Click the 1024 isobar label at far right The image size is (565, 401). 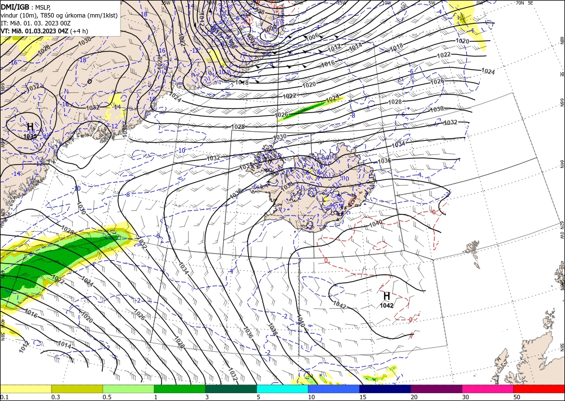(x=488, y=71)
